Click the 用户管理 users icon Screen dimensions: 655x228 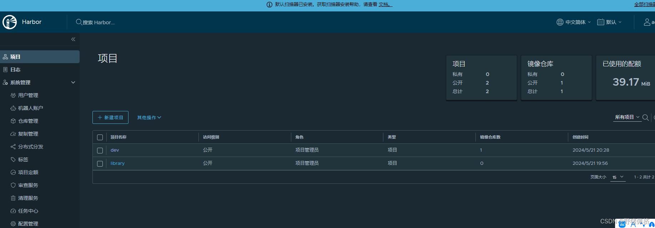coord(13,95)
